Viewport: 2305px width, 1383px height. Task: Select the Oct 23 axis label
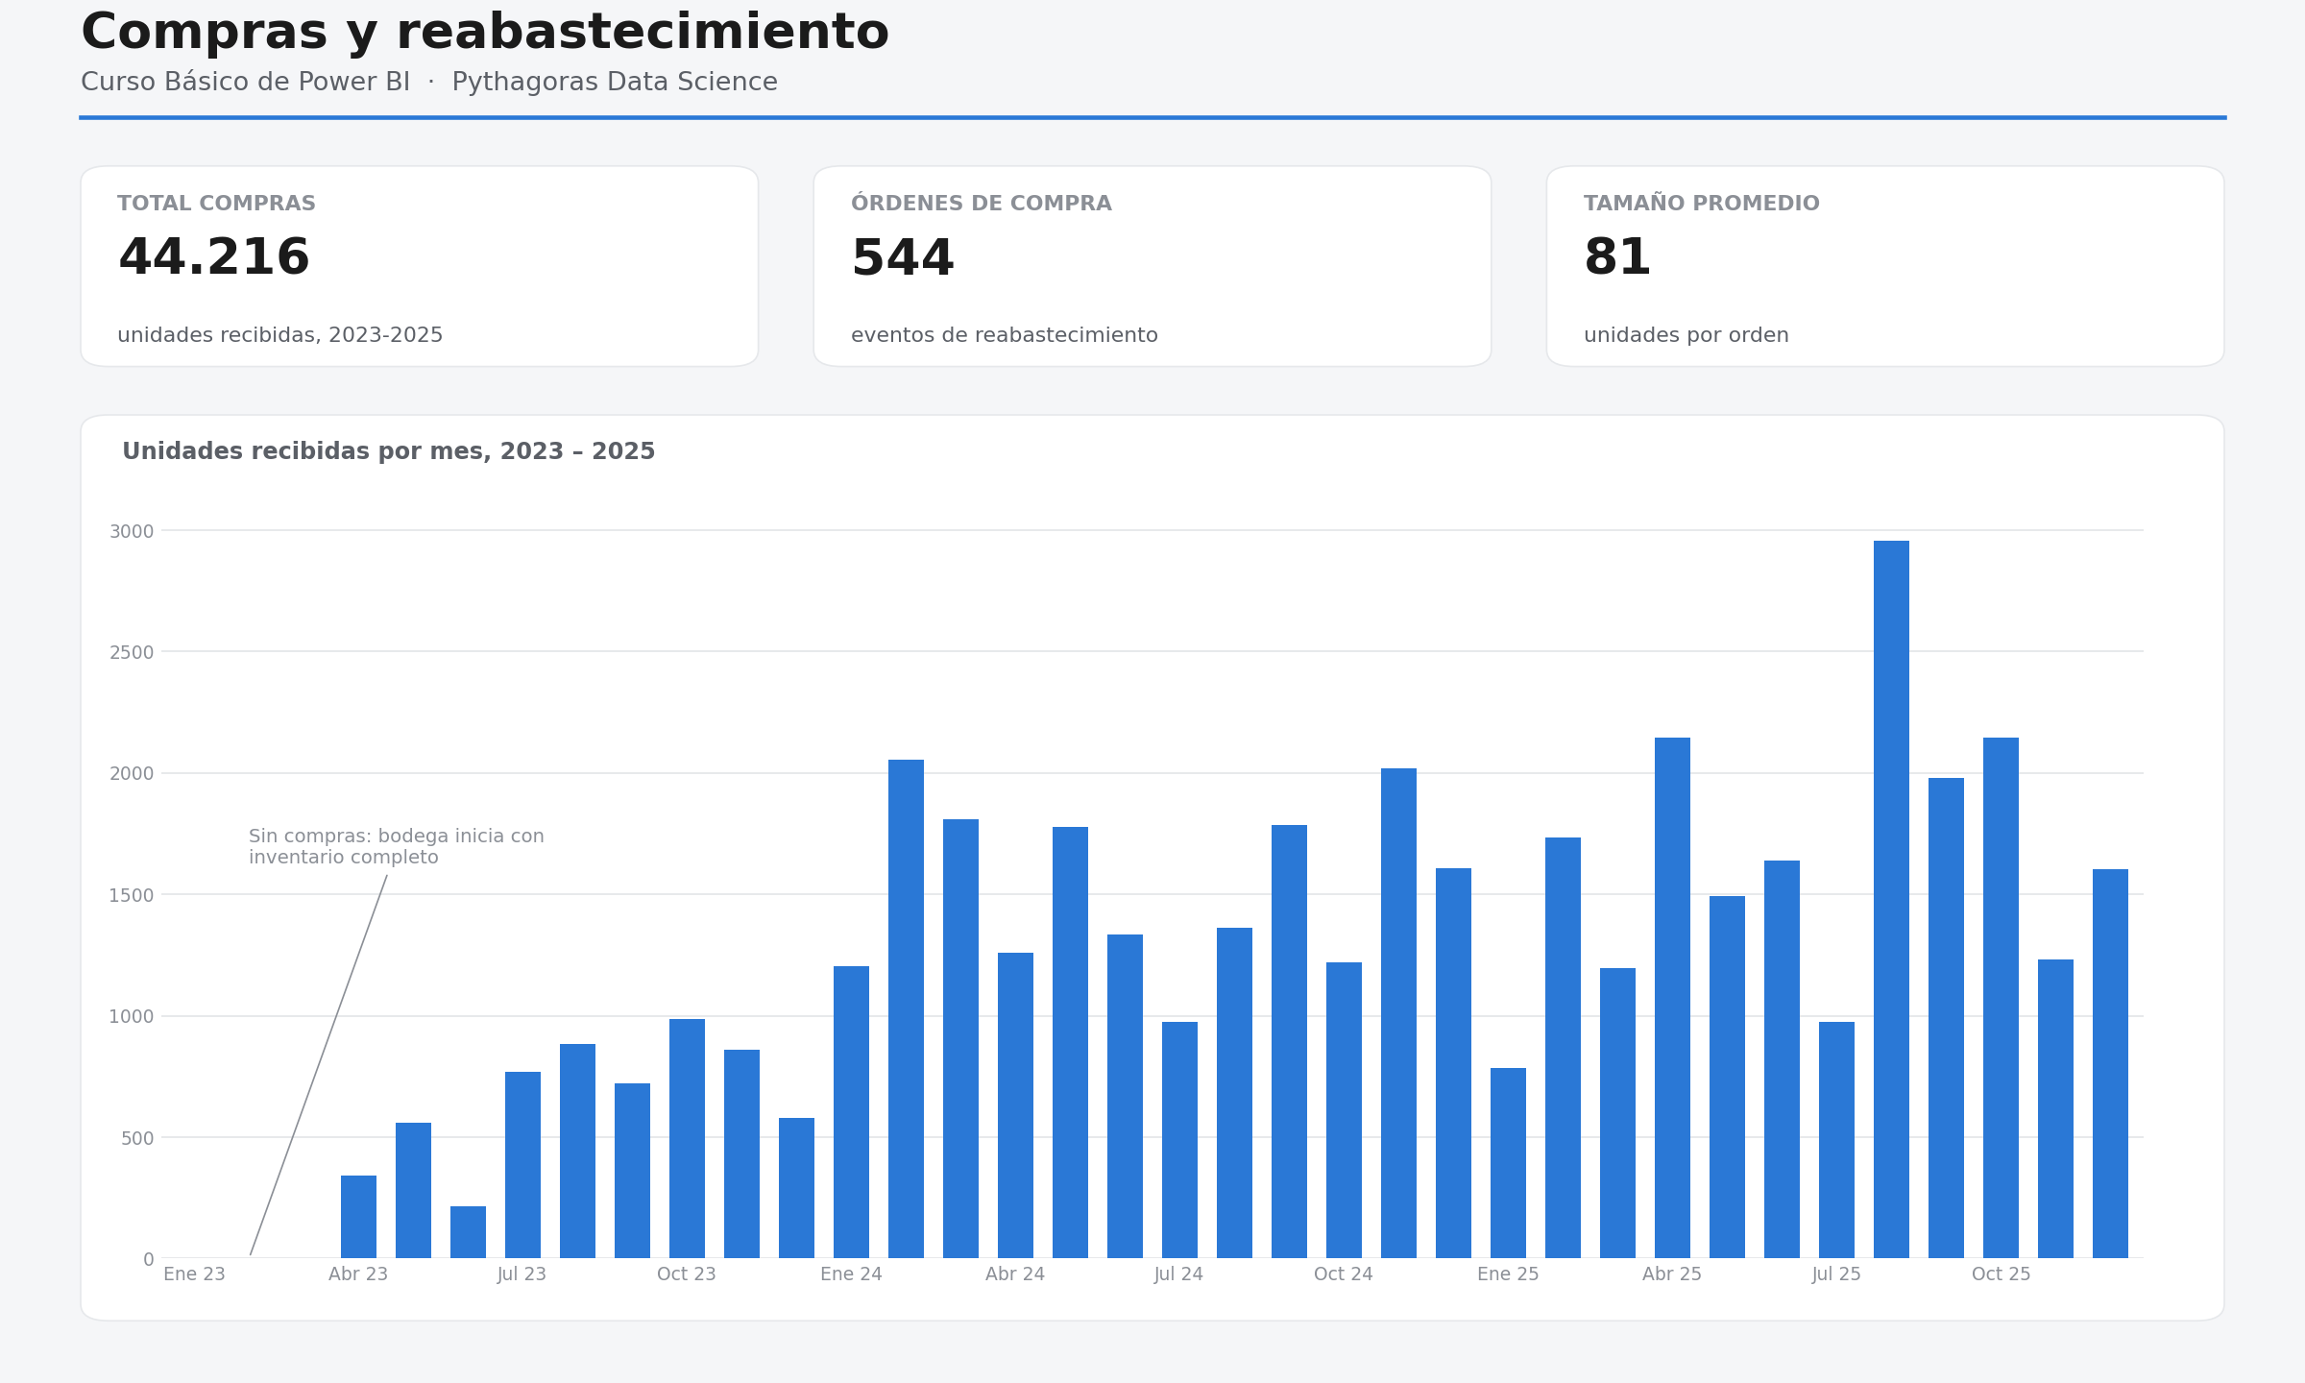click(686, 1274)
